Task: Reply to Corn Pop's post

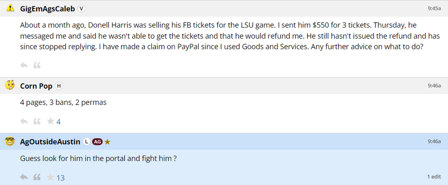Action: pos(24,121)
